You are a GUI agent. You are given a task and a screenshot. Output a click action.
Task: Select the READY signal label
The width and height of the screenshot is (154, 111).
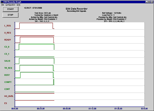point(8,40)
